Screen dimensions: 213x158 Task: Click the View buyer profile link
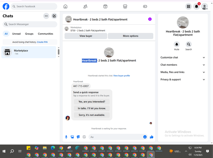coord(121,76)
